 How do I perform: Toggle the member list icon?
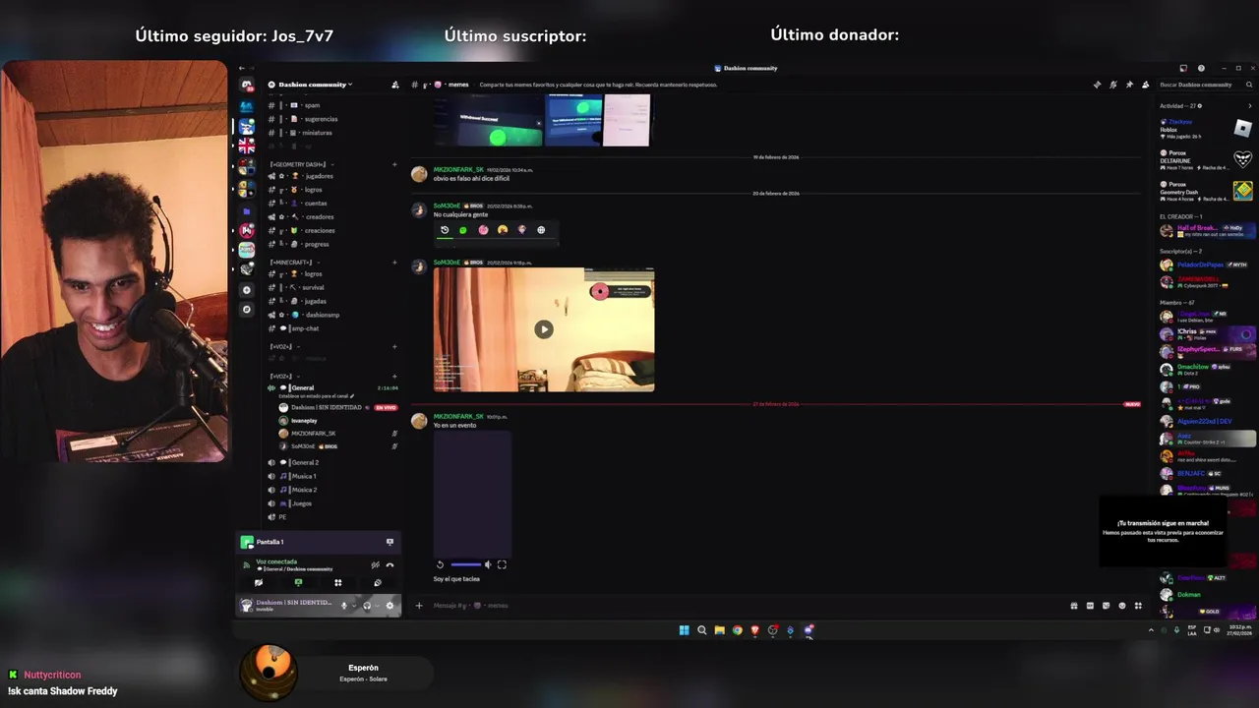[1146, 85]
